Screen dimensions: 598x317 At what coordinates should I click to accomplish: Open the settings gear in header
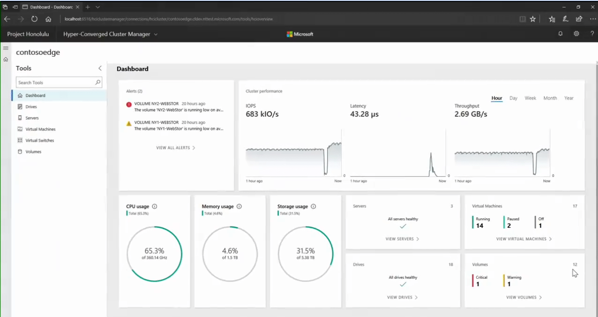[576, 34]
